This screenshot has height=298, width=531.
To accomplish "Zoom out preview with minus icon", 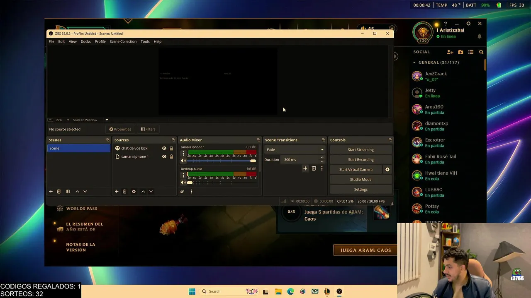I will tap(50, 120).
